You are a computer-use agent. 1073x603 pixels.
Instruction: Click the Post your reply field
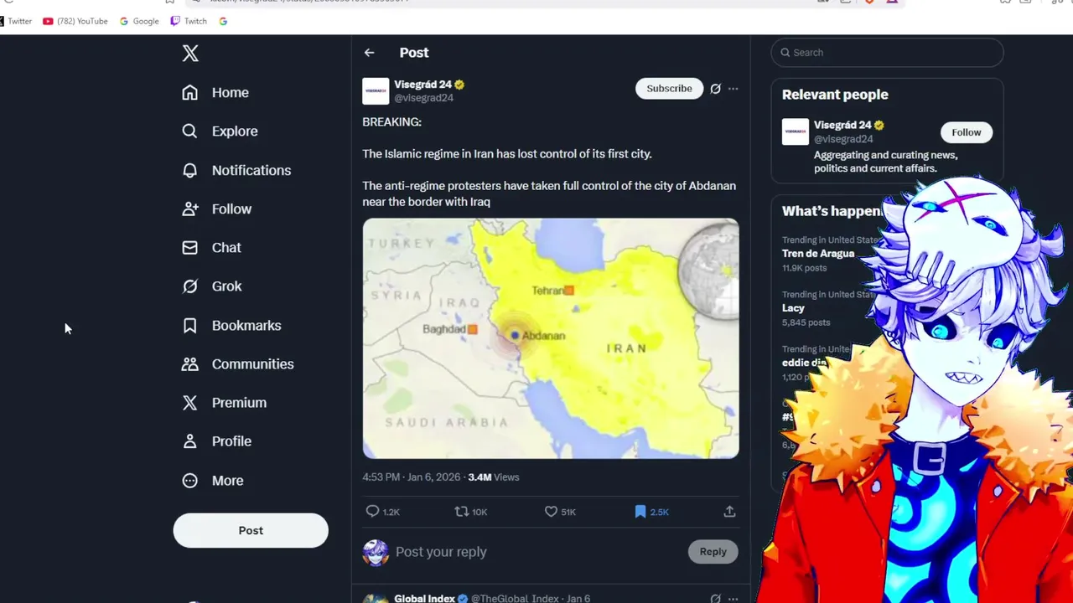coord(536,552)
